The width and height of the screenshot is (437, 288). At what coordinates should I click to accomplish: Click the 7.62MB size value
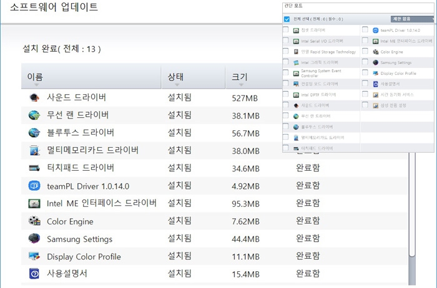(245, 221)
